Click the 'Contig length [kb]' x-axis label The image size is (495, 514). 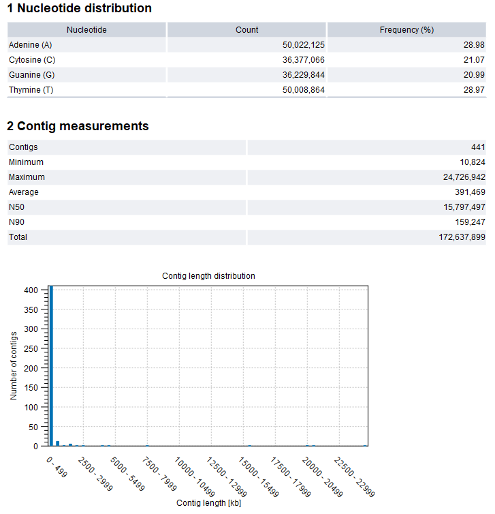(x=208, y=503)
